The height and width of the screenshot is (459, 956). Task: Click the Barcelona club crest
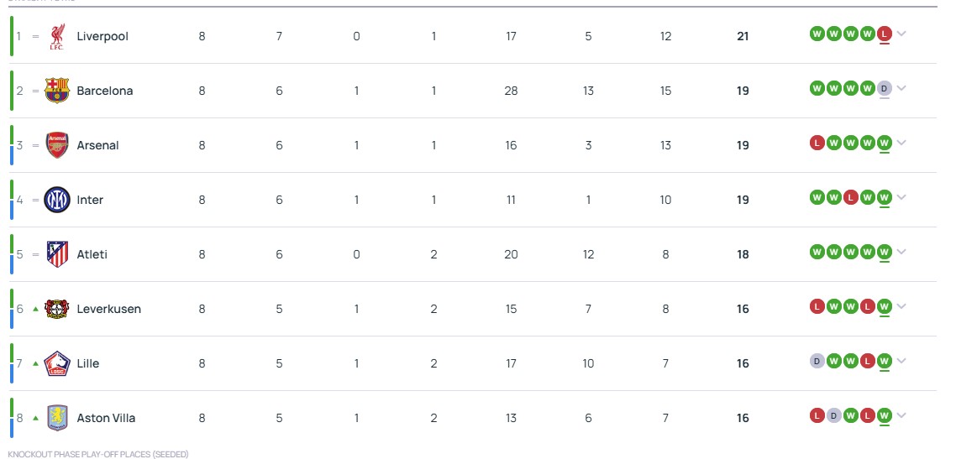(57, 91)
